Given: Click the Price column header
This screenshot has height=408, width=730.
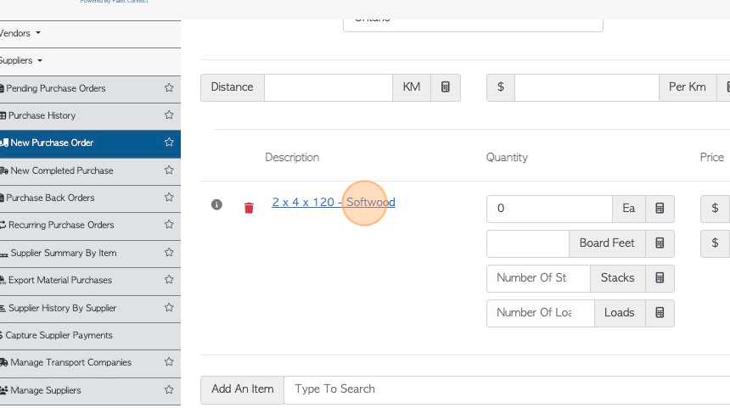Looking at the screenshot, I should [712, 157].
